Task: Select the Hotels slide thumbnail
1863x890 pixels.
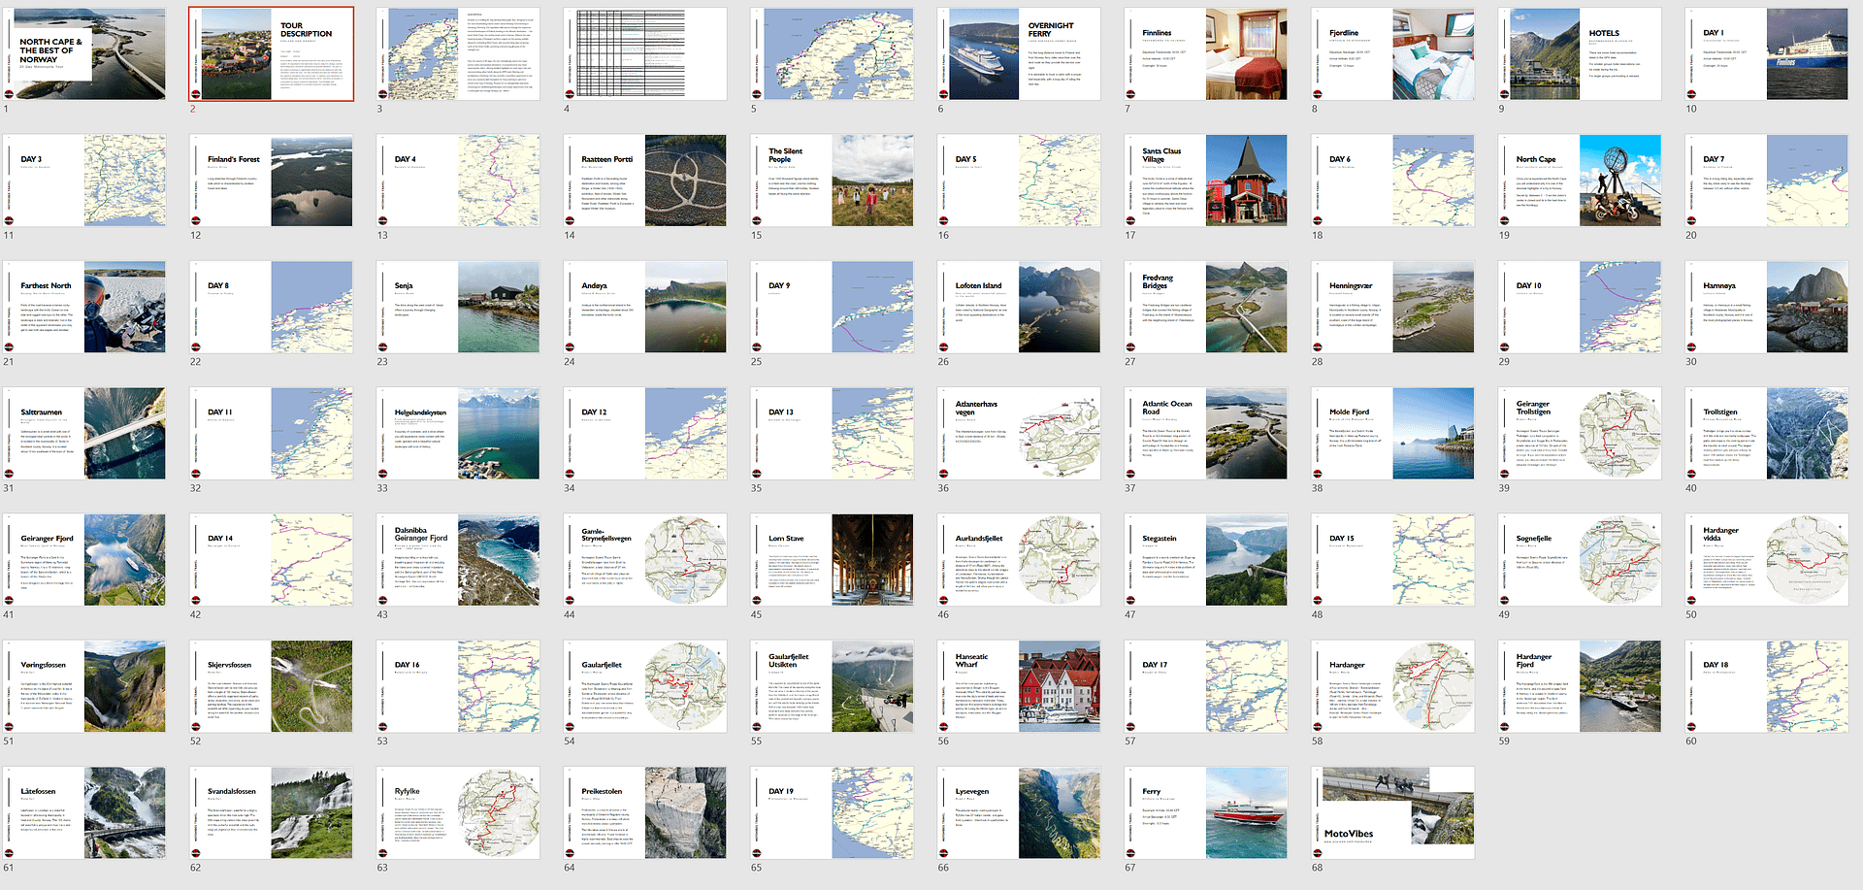Action: pyautogui.click(x=1579, y=54)
